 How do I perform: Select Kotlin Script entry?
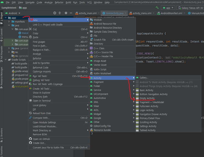(x=112, y=69)
